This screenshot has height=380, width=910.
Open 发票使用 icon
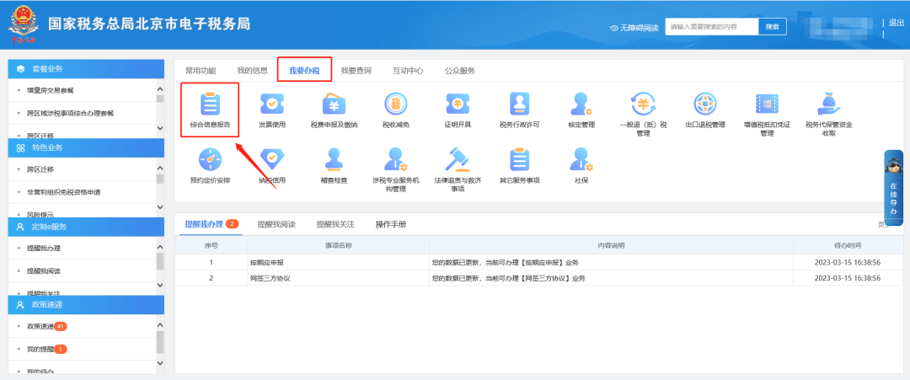272,105
